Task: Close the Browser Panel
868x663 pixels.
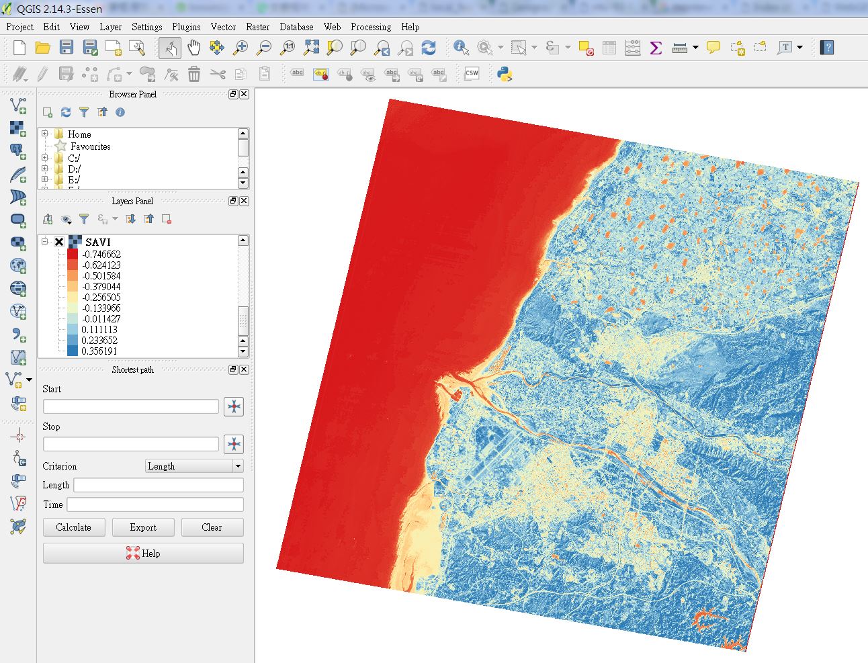Action: pyautogui.click(x=244, y=94)
